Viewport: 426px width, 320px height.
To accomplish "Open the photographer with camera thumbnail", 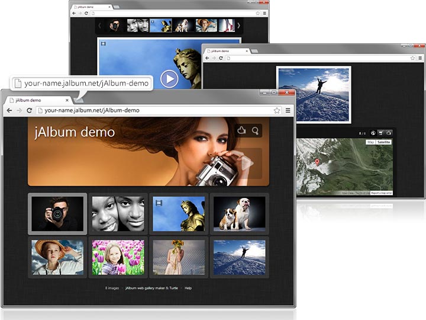I will pos(57,214).
